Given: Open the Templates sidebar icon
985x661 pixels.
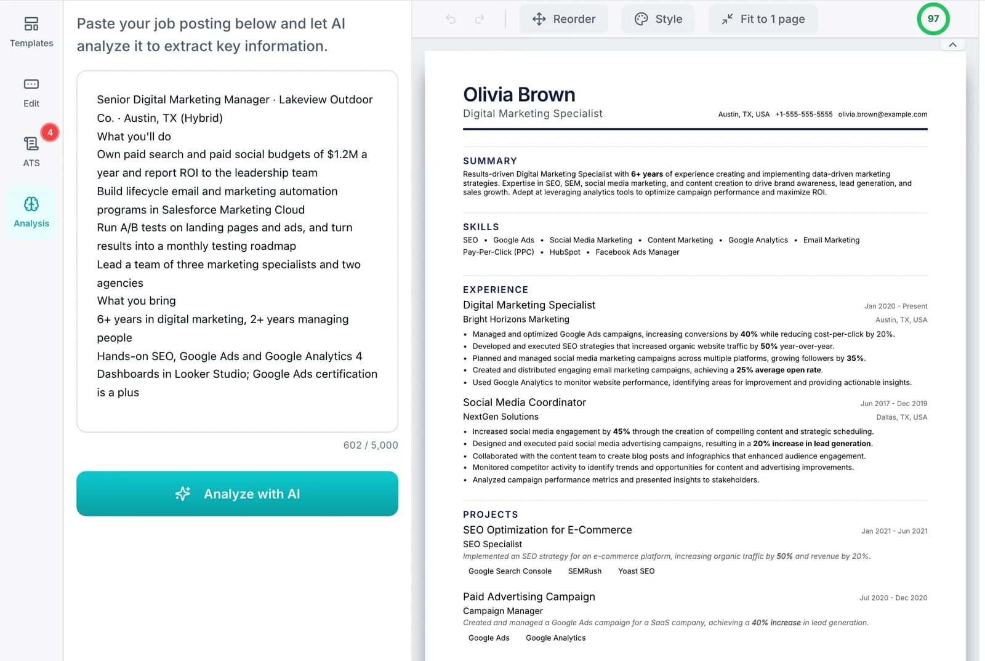Looking at the screenshot, I should tap(31, 25).
